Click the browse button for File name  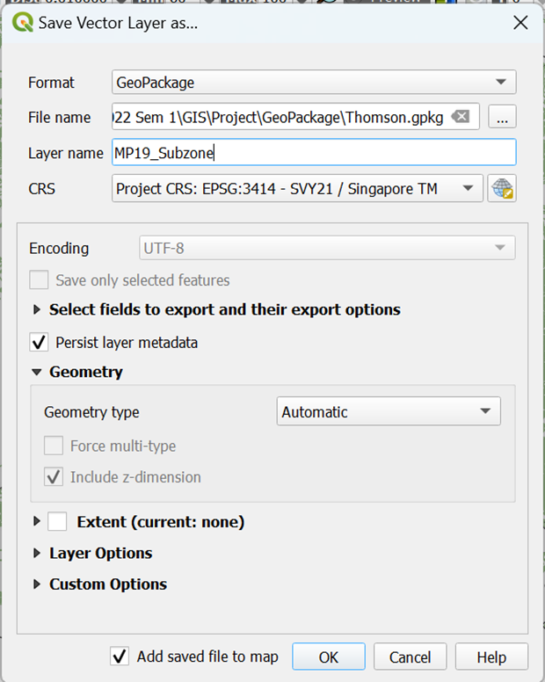click(x=502, y=117)
